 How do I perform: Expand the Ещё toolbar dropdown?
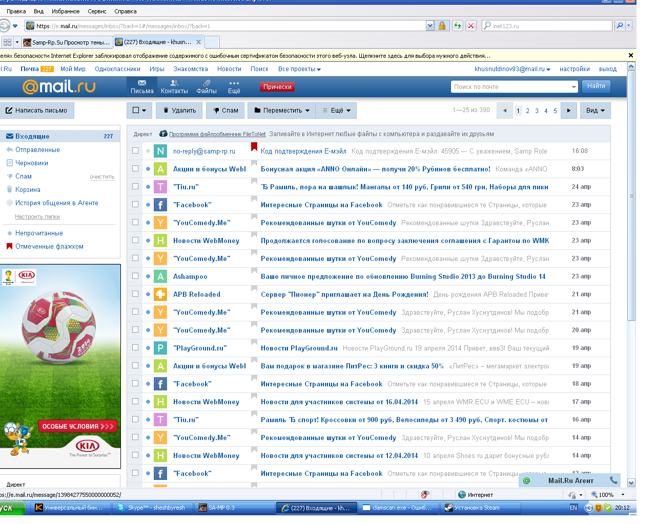(x=336, y=111)
